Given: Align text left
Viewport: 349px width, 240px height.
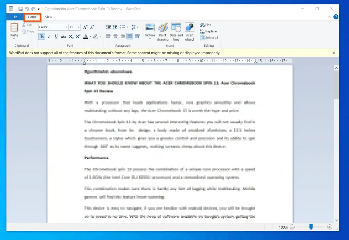Looking at the screenshot, I should coord(108,36).
